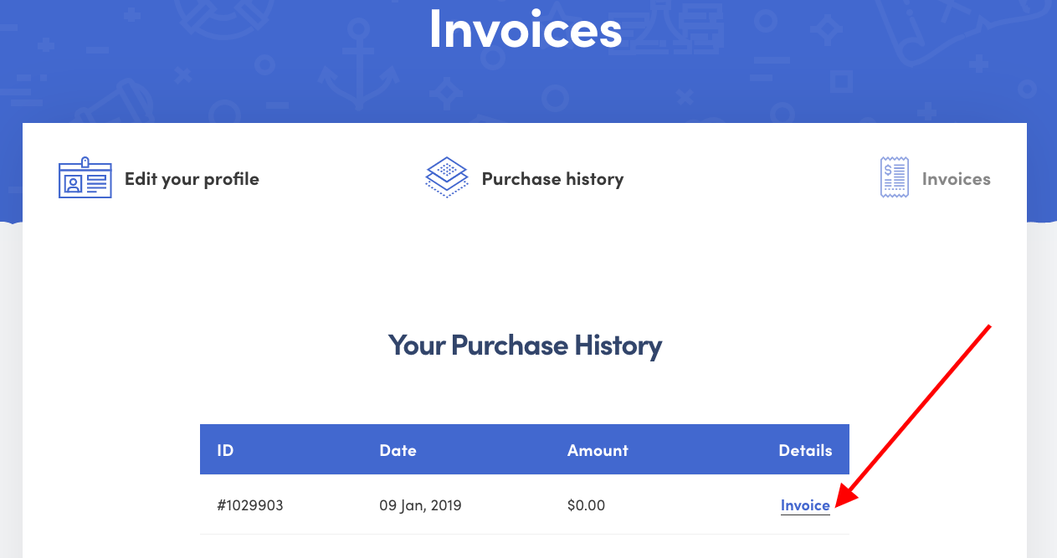Switch to the Invoices tab
Viewport: 1057px width, 558px height.
point(956,179)
